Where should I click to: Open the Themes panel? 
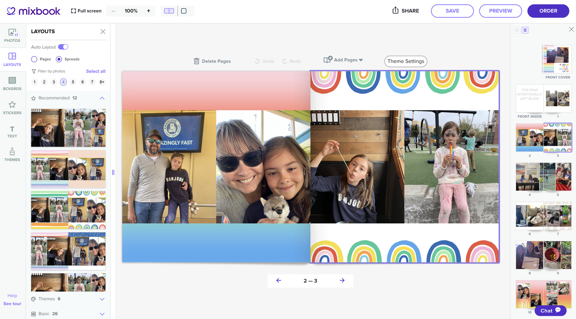(13, 154)
